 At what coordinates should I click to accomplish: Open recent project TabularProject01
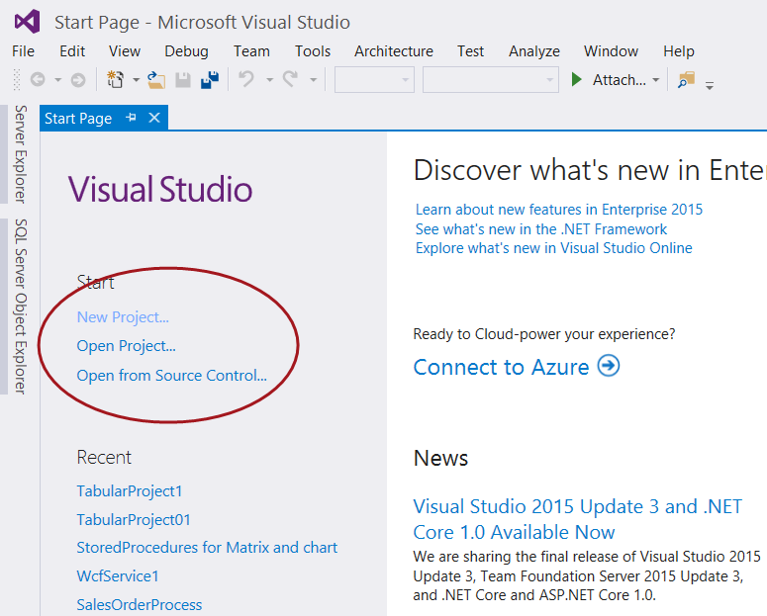pyautogui.click(x=134, y=520)
